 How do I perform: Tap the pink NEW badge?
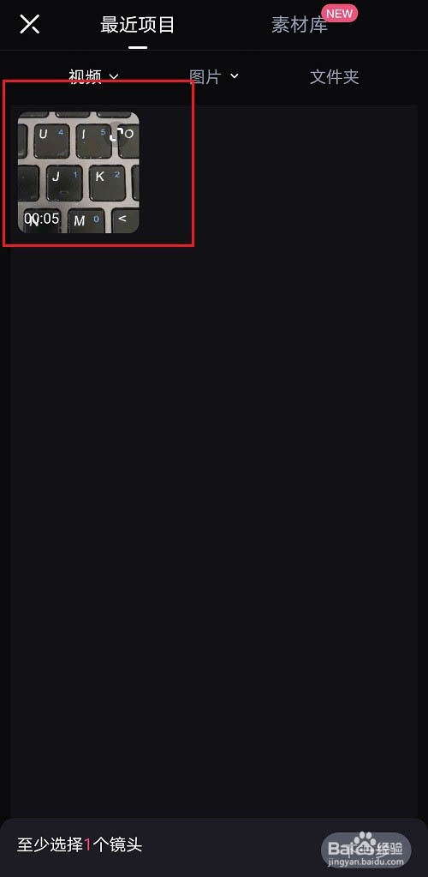(339, 13)
